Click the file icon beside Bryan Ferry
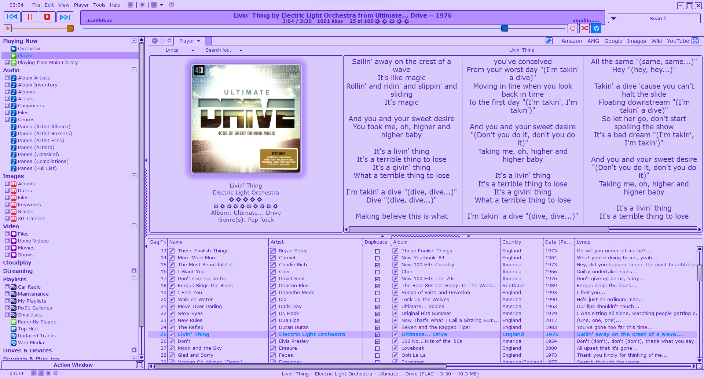The image size is (704, 378). click(x=273, y=251)
